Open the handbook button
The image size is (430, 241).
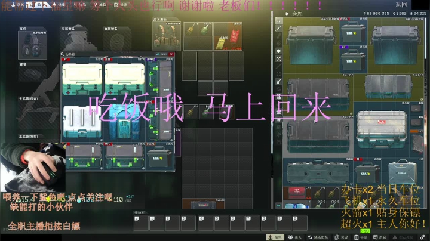361,237
